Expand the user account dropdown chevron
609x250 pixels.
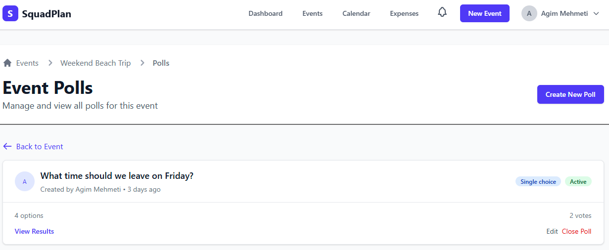tap(596, 14)
